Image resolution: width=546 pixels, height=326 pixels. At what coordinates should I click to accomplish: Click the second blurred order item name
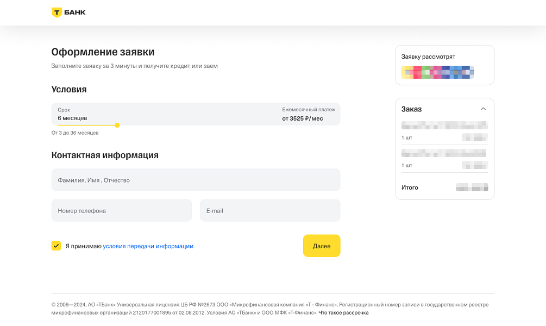443,153
